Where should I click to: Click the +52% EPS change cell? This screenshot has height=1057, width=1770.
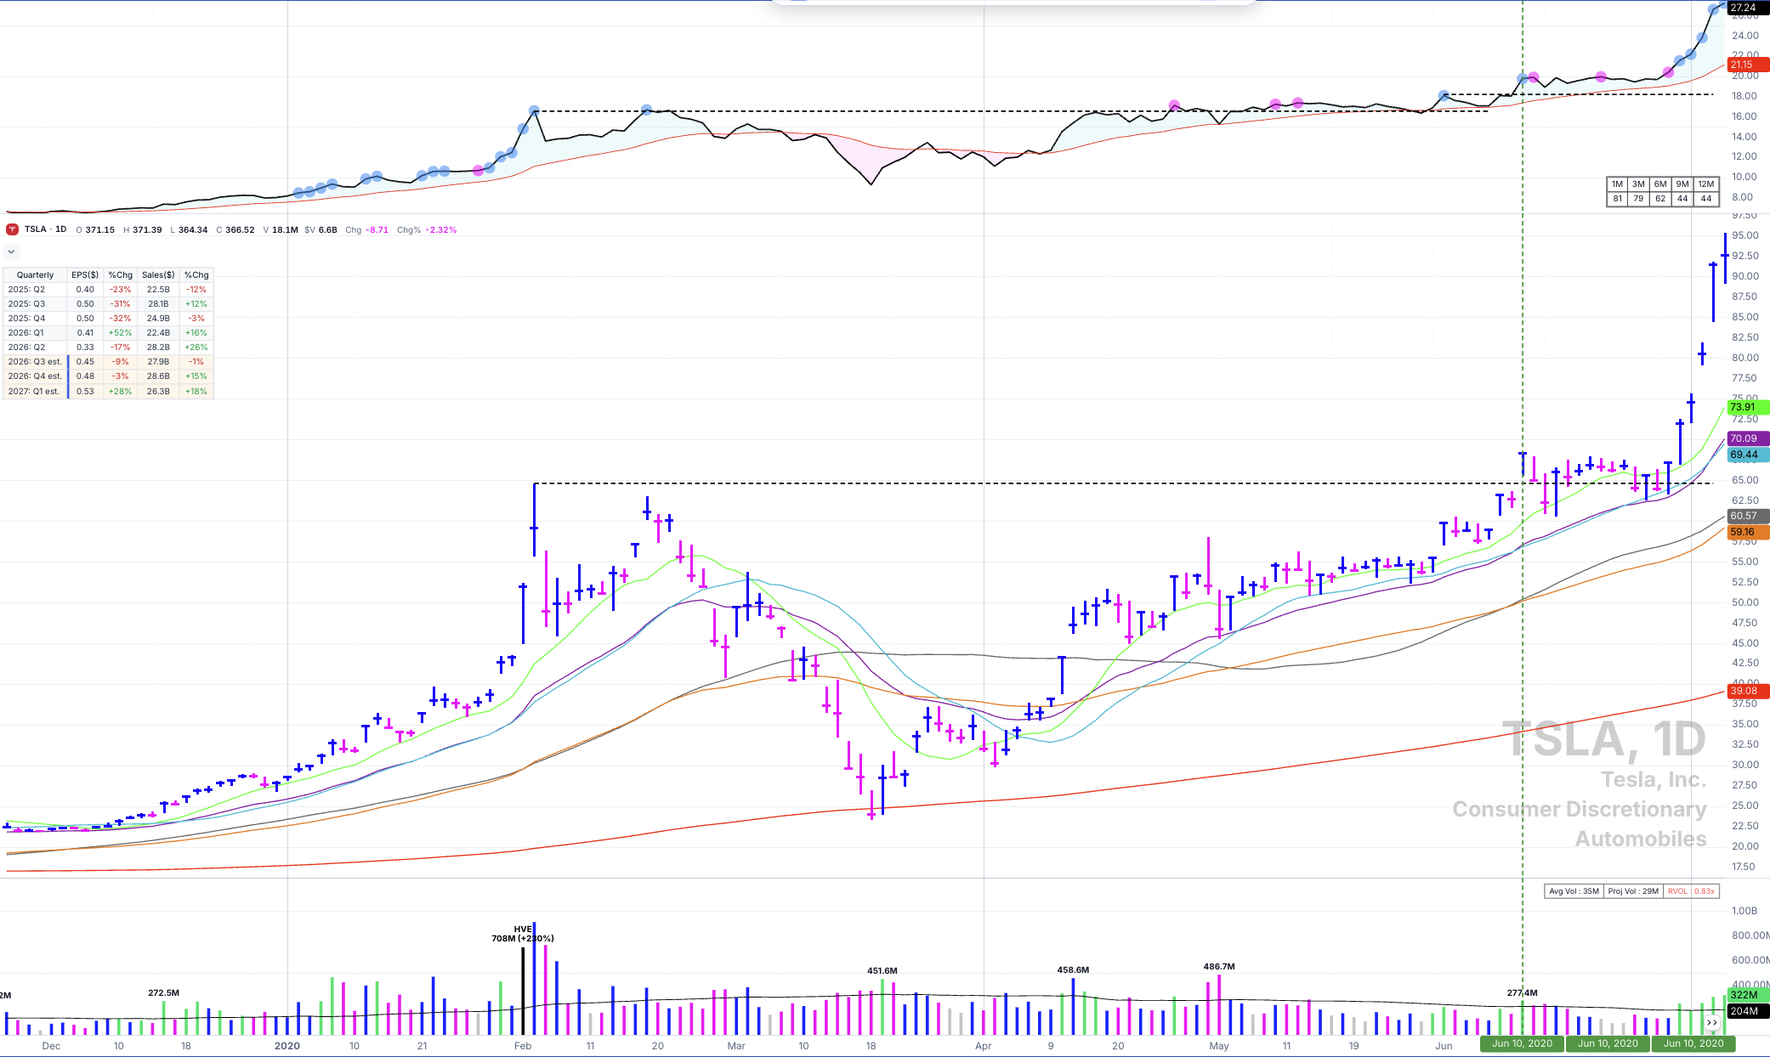pyautogui.click(x=120, y=333)
